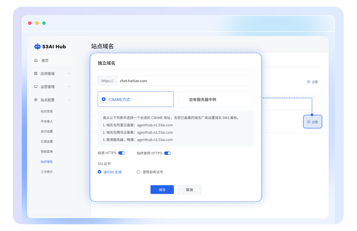Select the 使用自有证书 radio button

pos(138,172)
